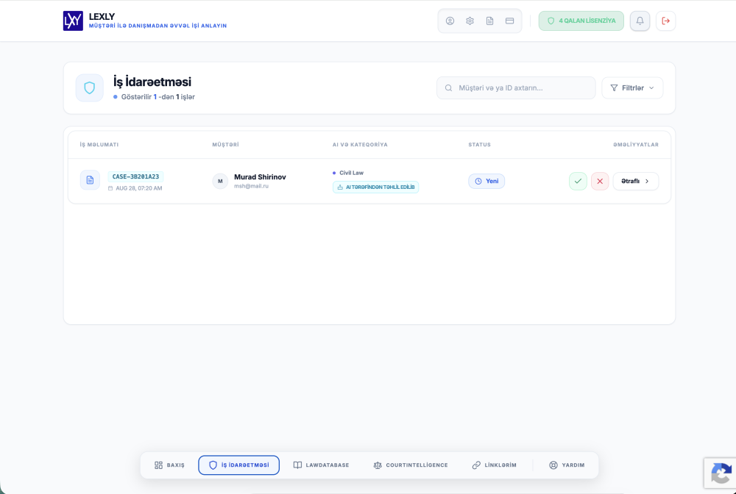
Task: Click the red logout icon
Action: click(x=665, y=21)
